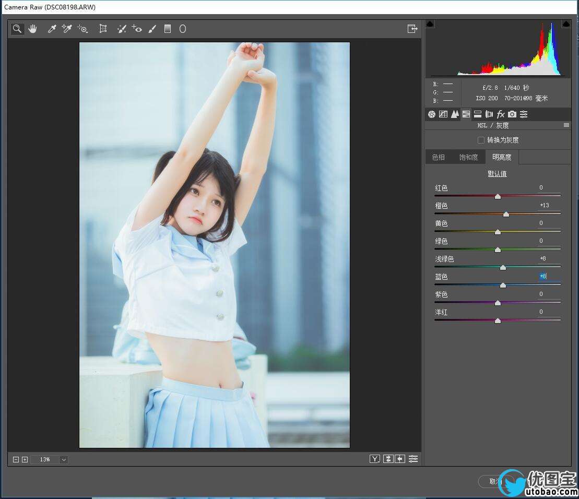Open the Lens Corrections panel
The height and width of the screenshot is (499, 579).
489,114
